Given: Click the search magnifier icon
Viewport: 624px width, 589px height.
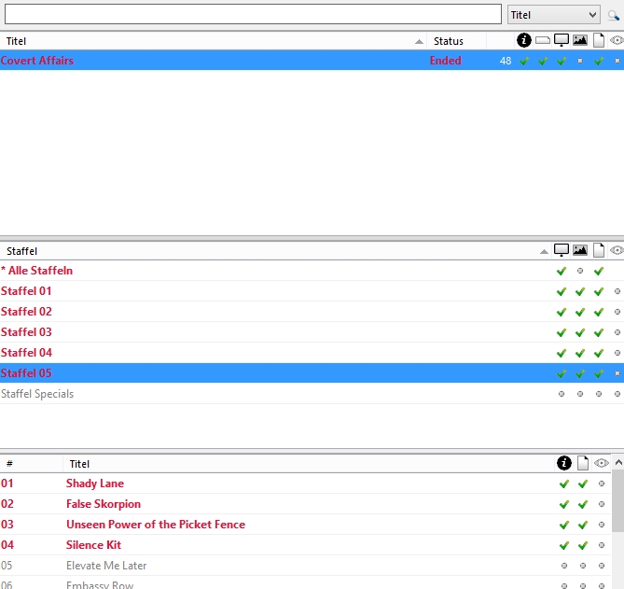Looking at the screenshot, I should click(613, 16).
